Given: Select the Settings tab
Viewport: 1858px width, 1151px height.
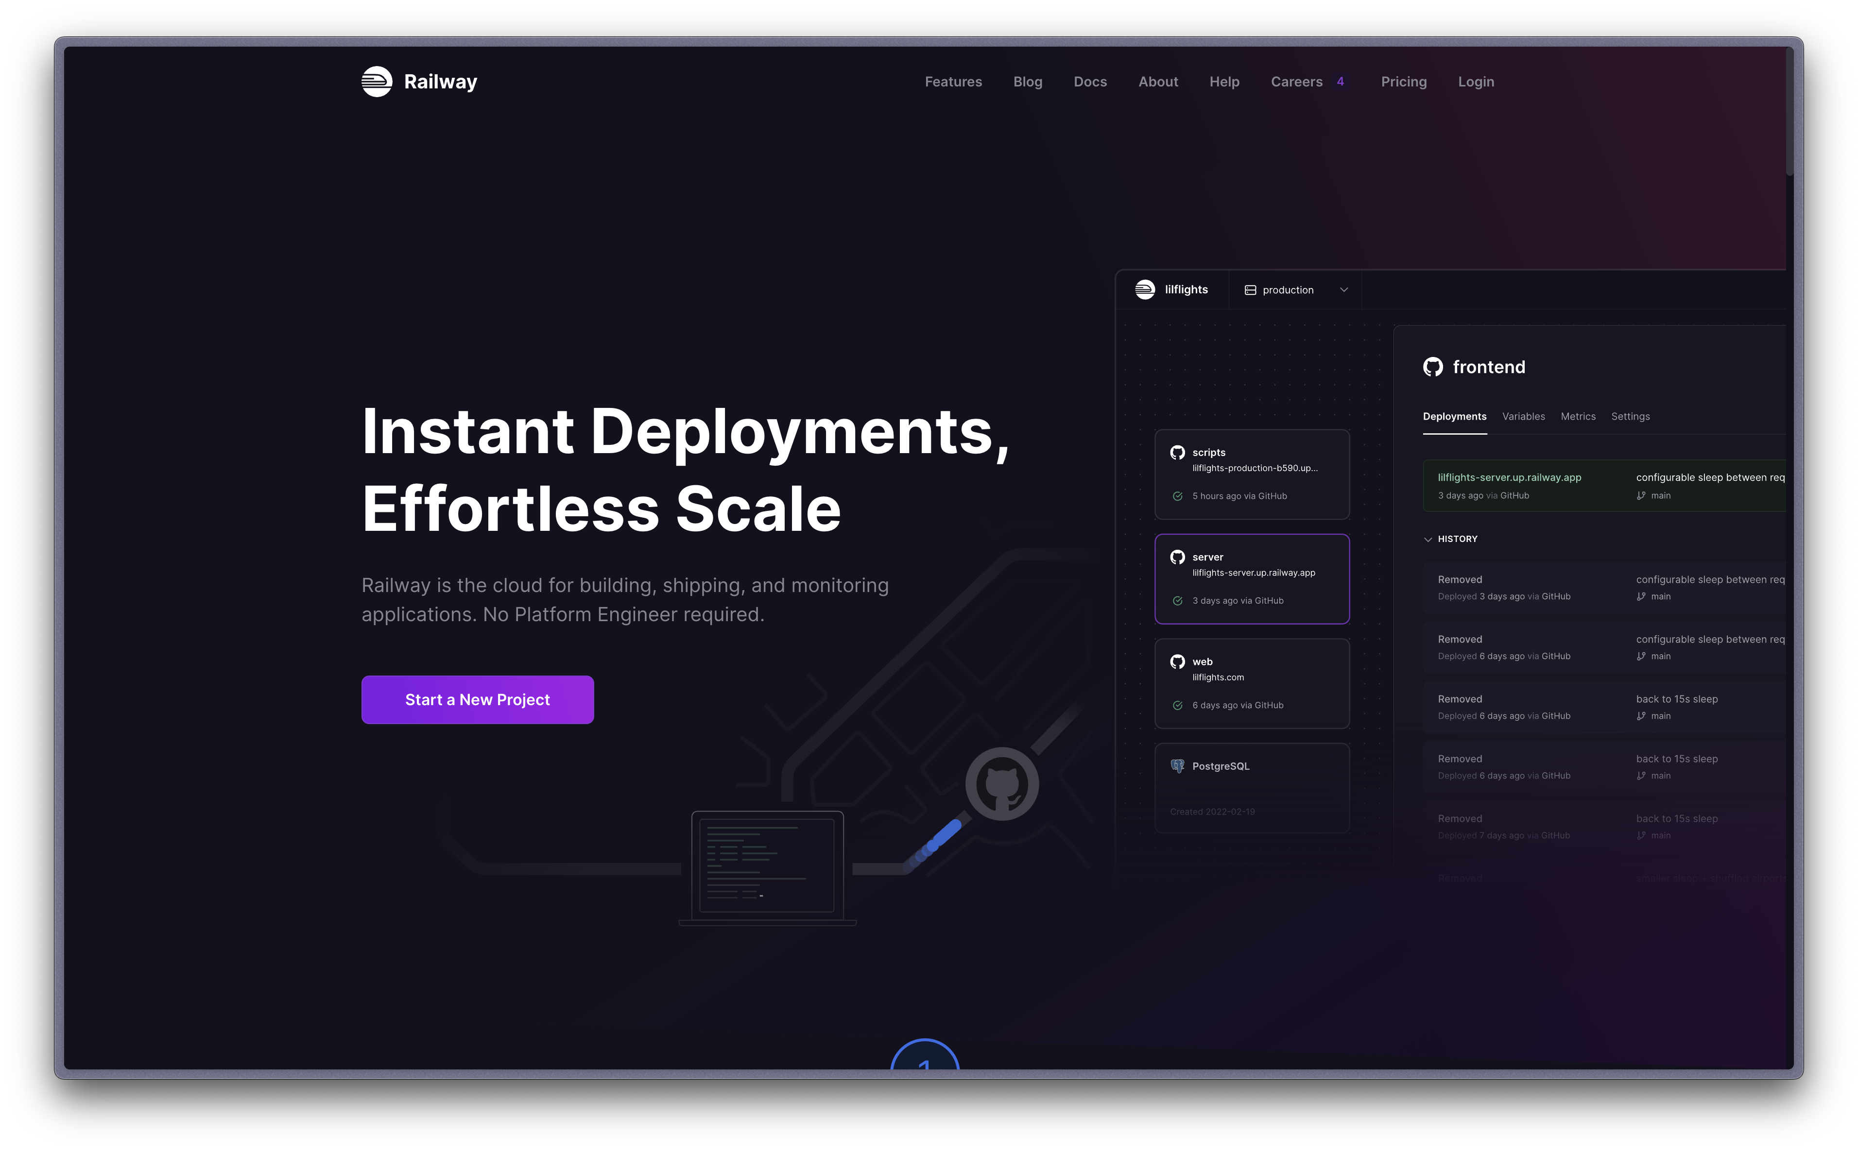Looking at the screenshot, I should coord(1630,416).
